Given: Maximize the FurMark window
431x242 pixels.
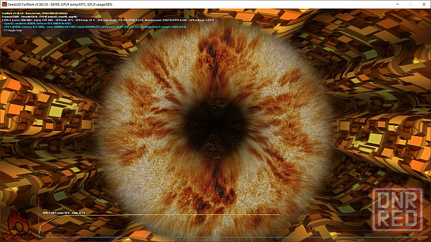Looking at the screenshot, I should pos(410,4).
